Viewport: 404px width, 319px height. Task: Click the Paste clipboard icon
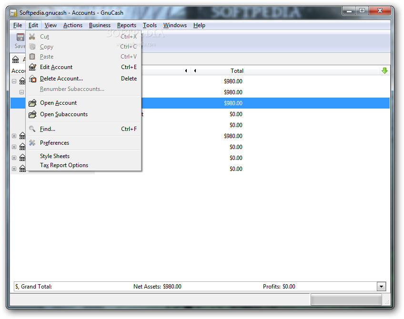point(32,56)
